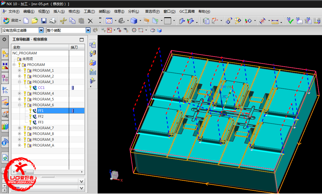This screenshot has height=194, width=322.
Task: Click the layer settings stacked sheets icon
Action: pos(206,20)
